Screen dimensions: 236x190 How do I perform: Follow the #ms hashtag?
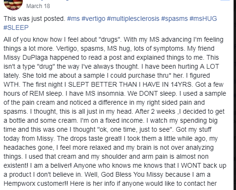point(73,18)
